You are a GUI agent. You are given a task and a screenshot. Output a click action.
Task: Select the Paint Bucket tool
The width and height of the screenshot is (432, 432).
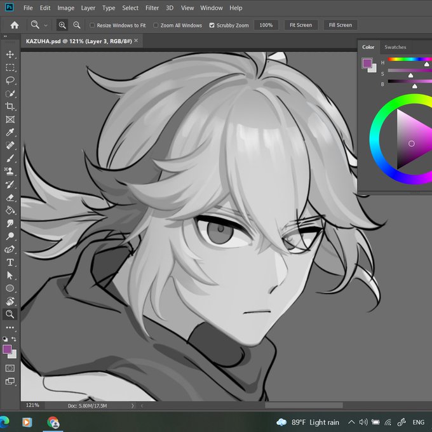(x=10, y=210)
